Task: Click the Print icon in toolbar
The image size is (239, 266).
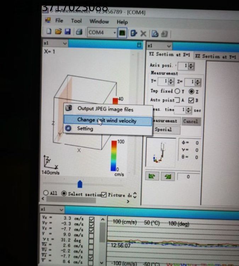Action: (79, 32)
